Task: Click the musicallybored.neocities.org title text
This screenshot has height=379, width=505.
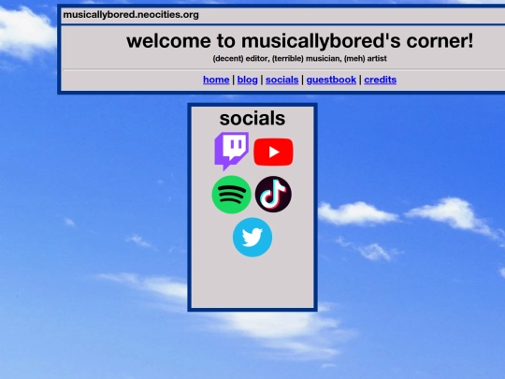Action: pos(131,15)
